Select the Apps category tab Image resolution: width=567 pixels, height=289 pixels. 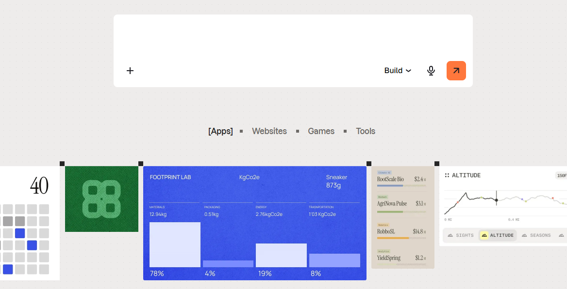220,131
